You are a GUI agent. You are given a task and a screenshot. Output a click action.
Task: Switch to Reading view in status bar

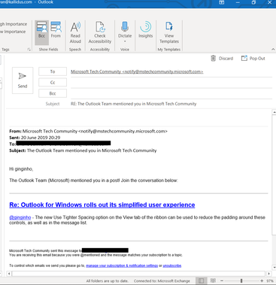pyautogui.click(x=213, y=280)
